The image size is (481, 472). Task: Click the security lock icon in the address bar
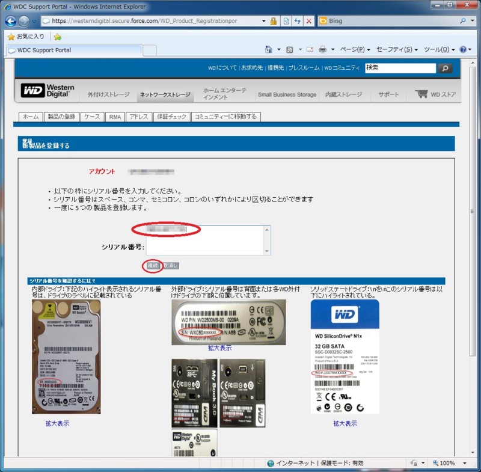[x=274, y=20]
